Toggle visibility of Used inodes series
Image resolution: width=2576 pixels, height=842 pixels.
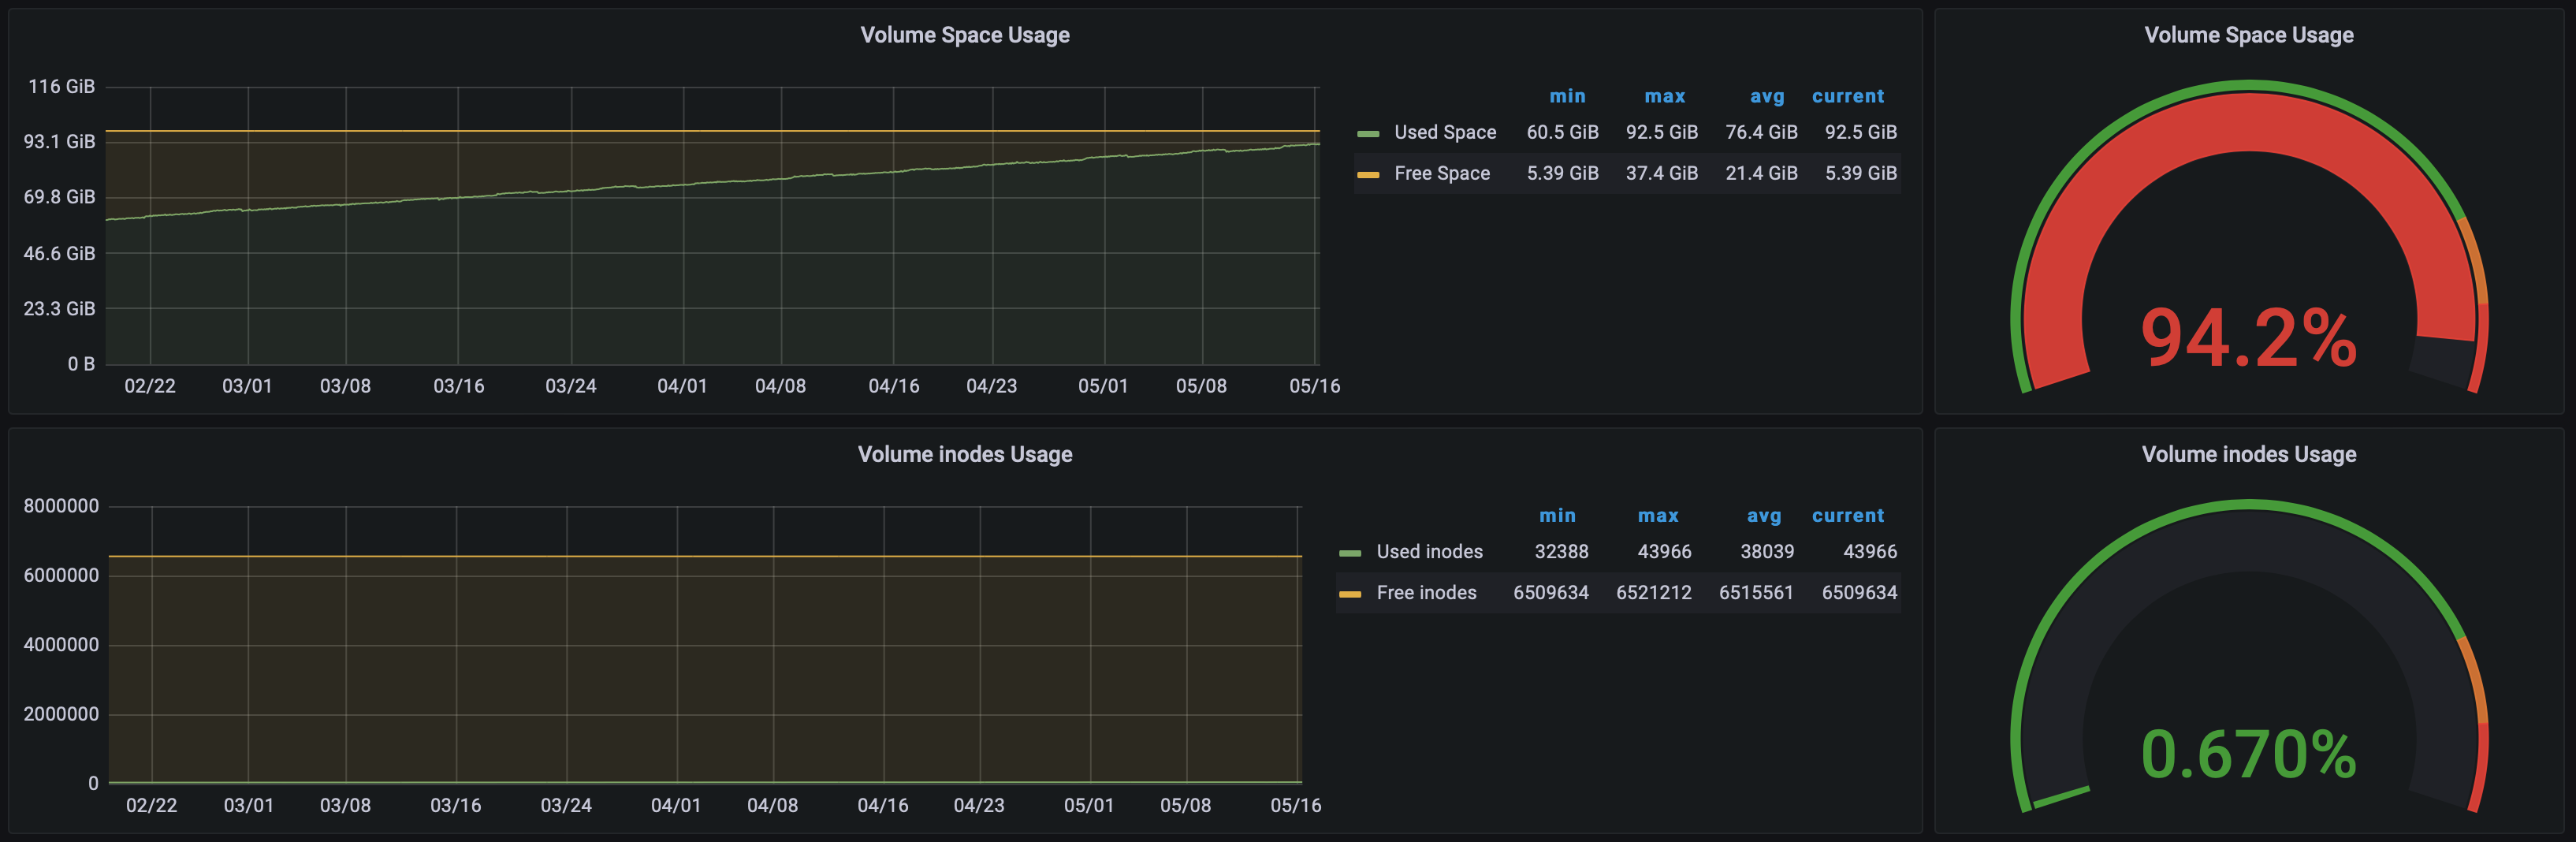(x=1429, y=551)
